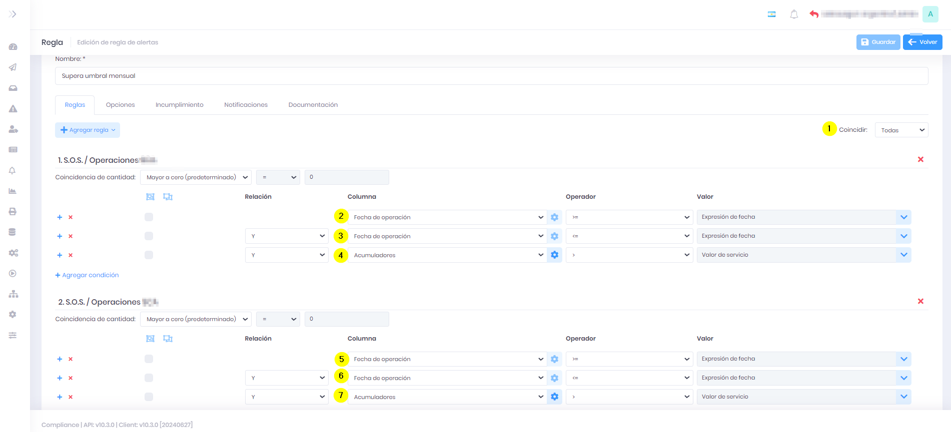Open the >= operator dropdown in rule 1

tap(629, 217)
